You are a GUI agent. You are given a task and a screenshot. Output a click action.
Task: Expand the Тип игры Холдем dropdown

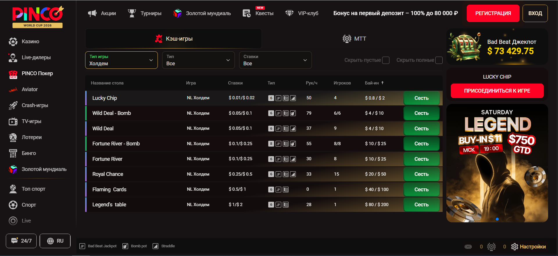pyautogui.click(x=121, y=60)
